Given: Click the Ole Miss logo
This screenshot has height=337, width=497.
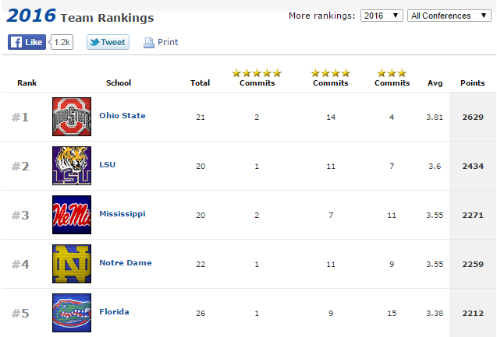Looking at the screenshot, I should click(x=72, y=215).
